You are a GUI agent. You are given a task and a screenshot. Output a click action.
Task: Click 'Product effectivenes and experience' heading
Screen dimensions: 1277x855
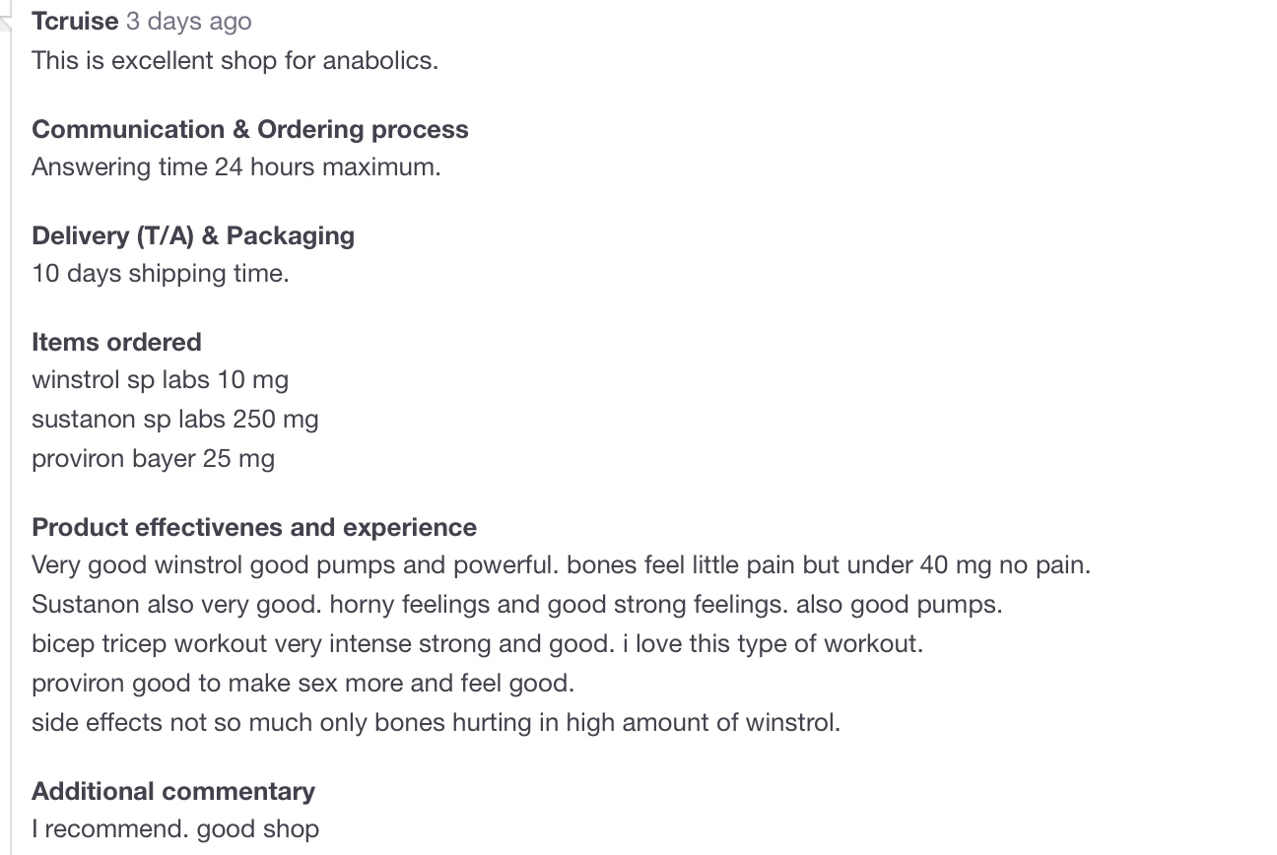[x=254, y=527]
